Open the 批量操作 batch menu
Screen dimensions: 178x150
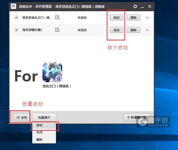pos(44,117)
